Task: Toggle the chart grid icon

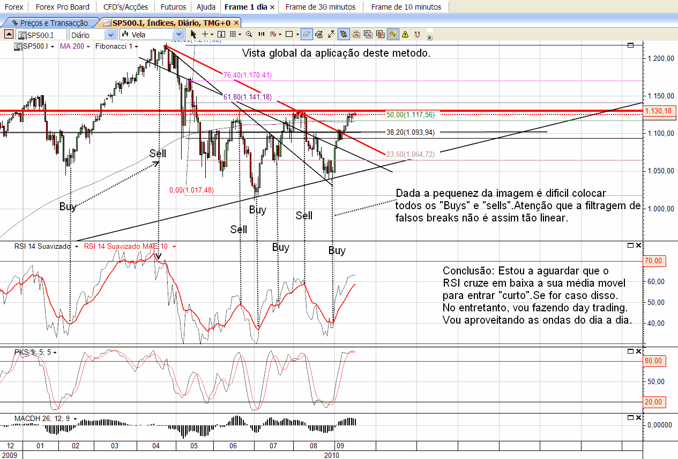Action: click(x=233, y=34)
